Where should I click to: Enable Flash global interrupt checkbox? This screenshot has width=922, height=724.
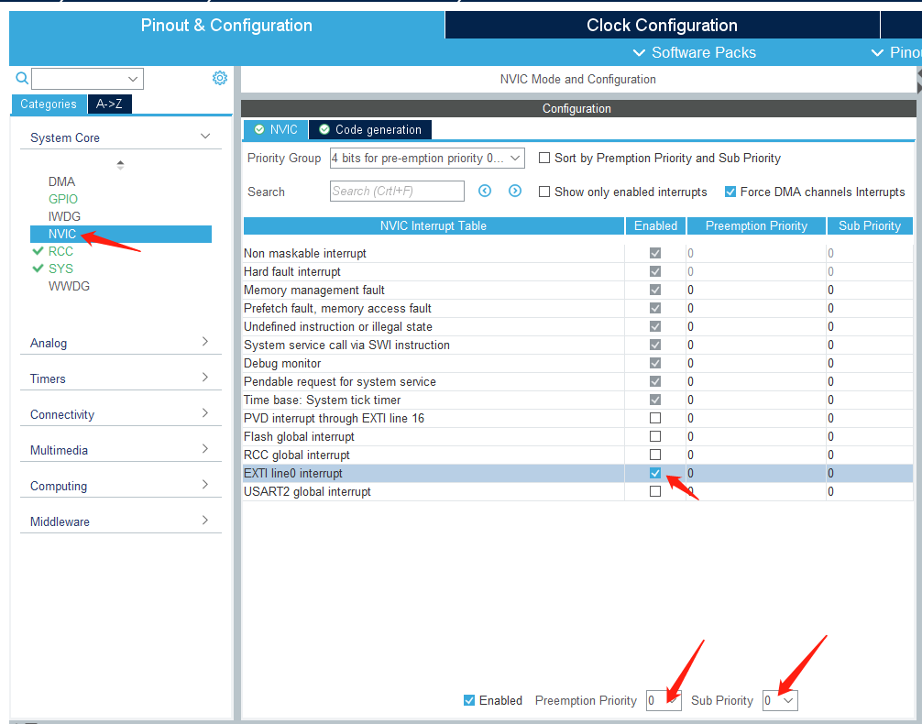(x=655, y=436)
